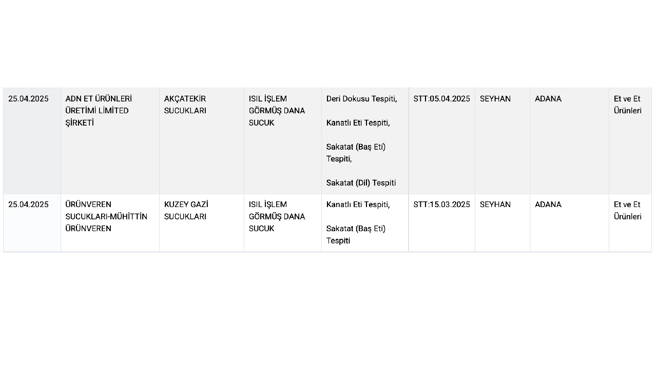The width and height of the screenshot is (657, 369).
Task: Select the second row ISIL İŞLEM GÖRMÜŞ DANA SUCUK cell
Action: pyautogui.click(x=283, y=223)
